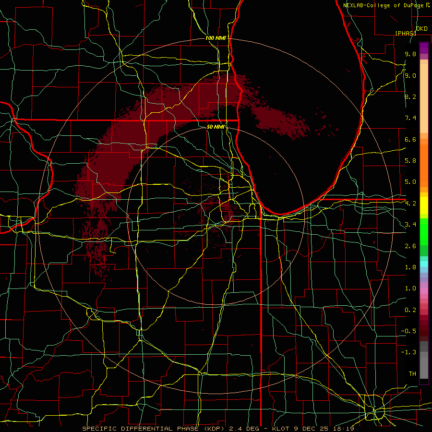The width and height of the screenshot is (432, 432).
Task: Click the -1.3 legend value
Action: (408, 352)
